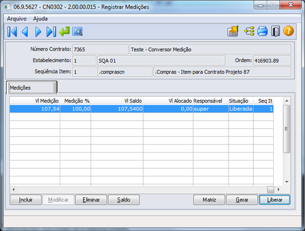The height and width of the screenshot is (231, 305).
Task: Click the Liberar button
Action: click(274, 200)
